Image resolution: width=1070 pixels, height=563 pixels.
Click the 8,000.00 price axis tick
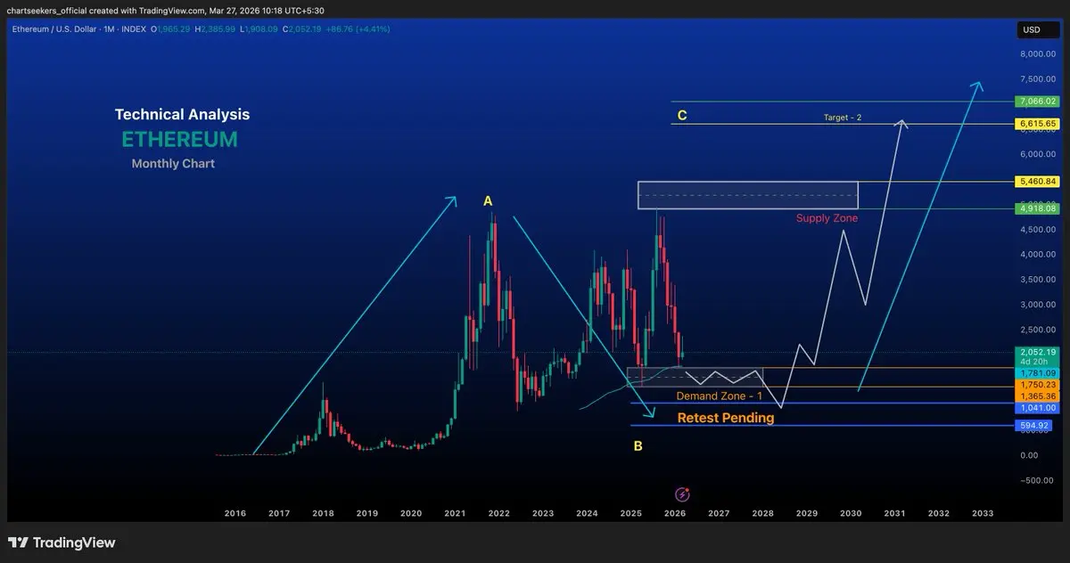[1038, 53]
